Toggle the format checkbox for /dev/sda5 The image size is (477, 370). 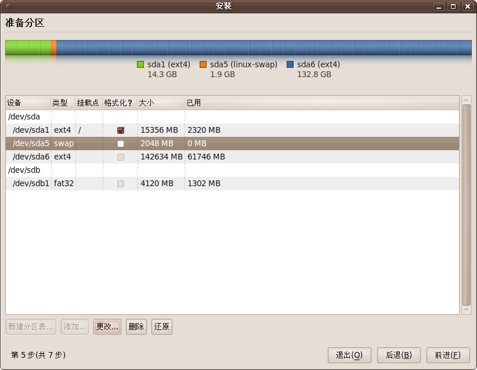[x=121, y=144]
